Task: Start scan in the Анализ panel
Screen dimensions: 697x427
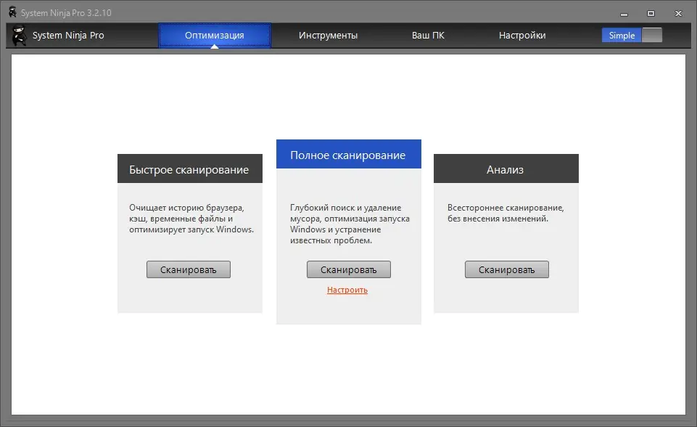Action: 506,269
